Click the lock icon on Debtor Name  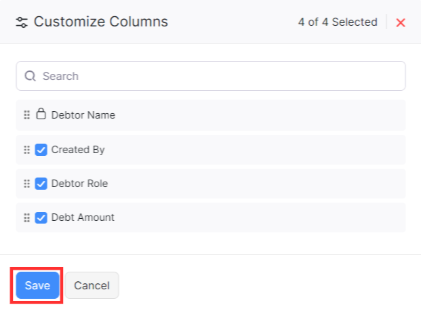41,115
